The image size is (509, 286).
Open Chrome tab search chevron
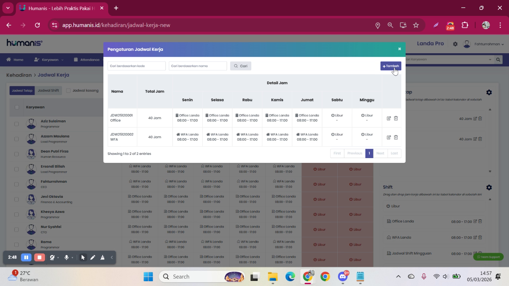pyautogui.click(x=8, y=8)
